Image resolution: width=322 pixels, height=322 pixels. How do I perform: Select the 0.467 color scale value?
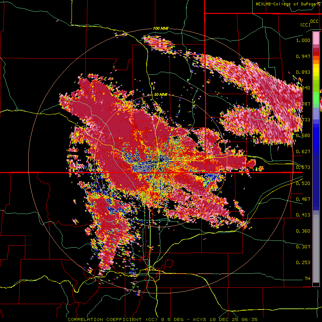(x=303, y=199)
